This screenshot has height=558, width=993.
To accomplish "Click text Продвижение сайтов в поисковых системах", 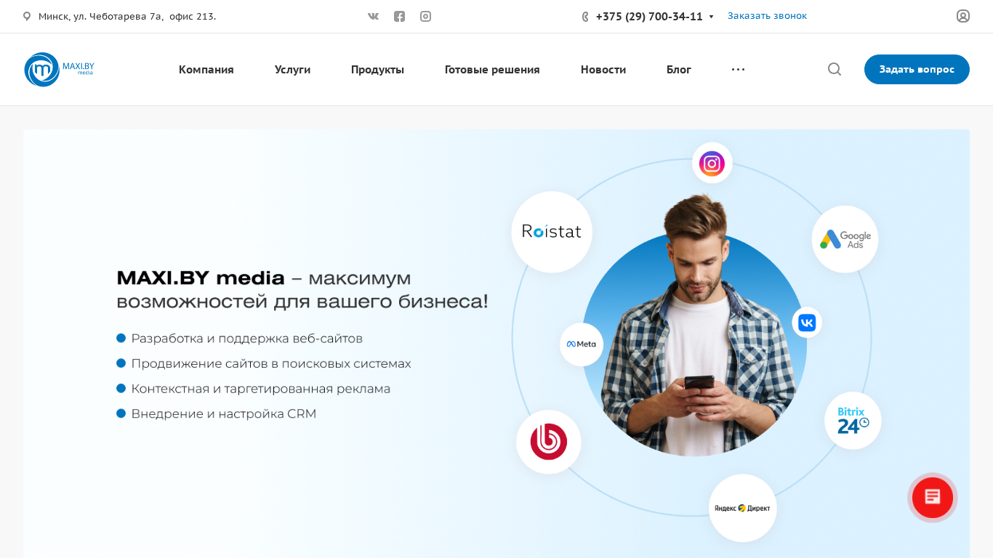I will pyautogui.click(x=271, y=363).
